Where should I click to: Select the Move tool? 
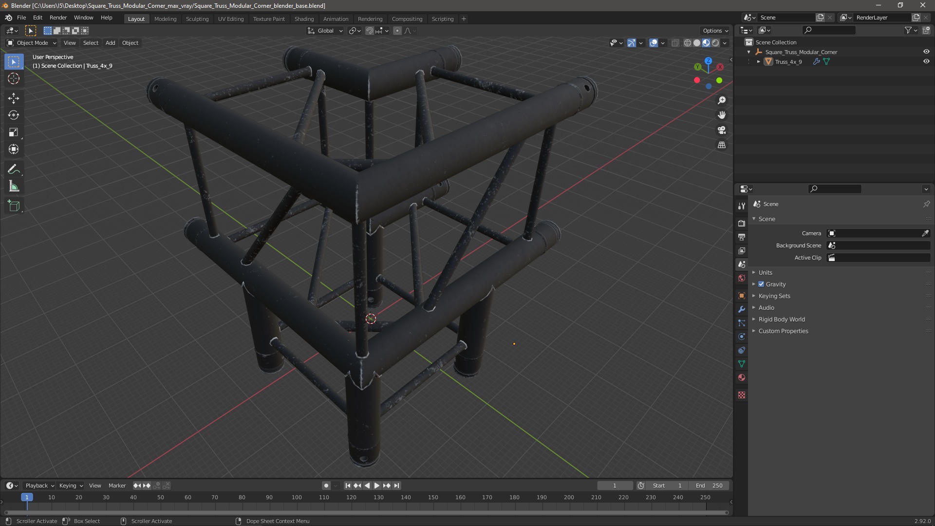point(14,98)
